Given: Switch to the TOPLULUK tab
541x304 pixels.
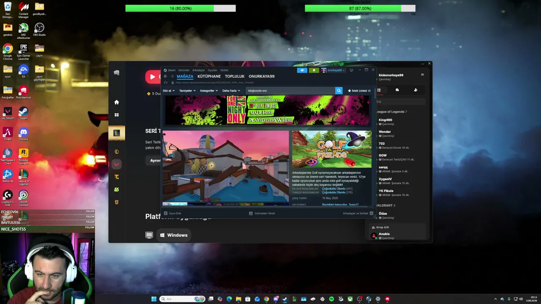Looking at the screenshot, I should 235,76.
